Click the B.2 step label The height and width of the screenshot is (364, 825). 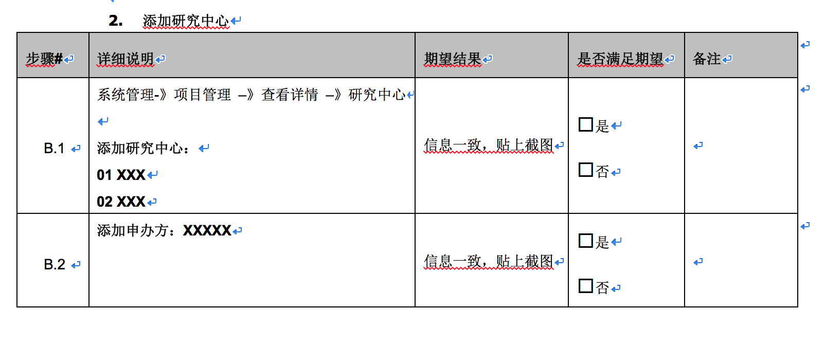(54, 265)
